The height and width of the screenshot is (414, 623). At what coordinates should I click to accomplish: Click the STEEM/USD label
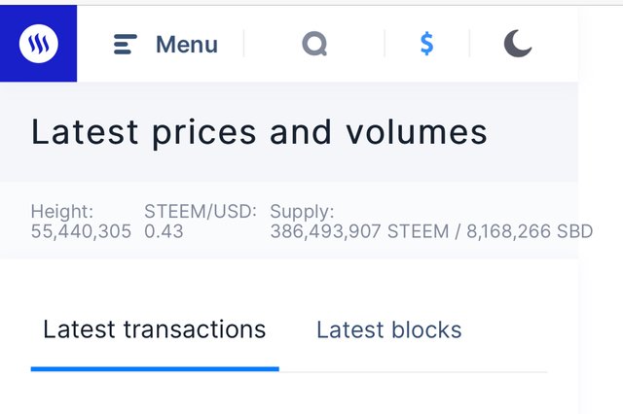point(201,211)
